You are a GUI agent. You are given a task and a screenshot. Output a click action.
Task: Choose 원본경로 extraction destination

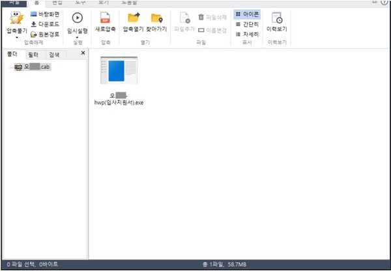point(45,34)
